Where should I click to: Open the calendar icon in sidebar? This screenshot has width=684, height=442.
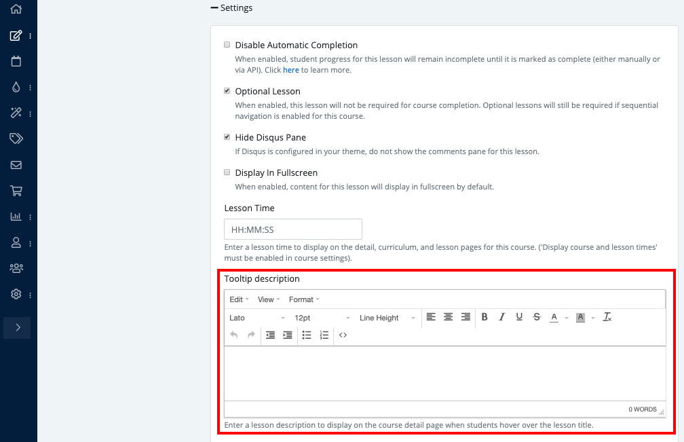pos(16,61)
